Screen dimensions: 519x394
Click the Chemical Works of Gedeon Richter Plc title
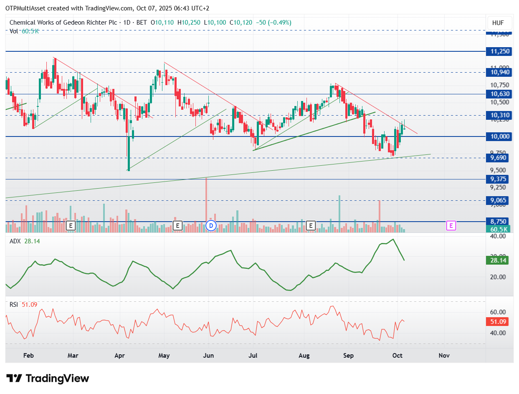tap(63, 23)
